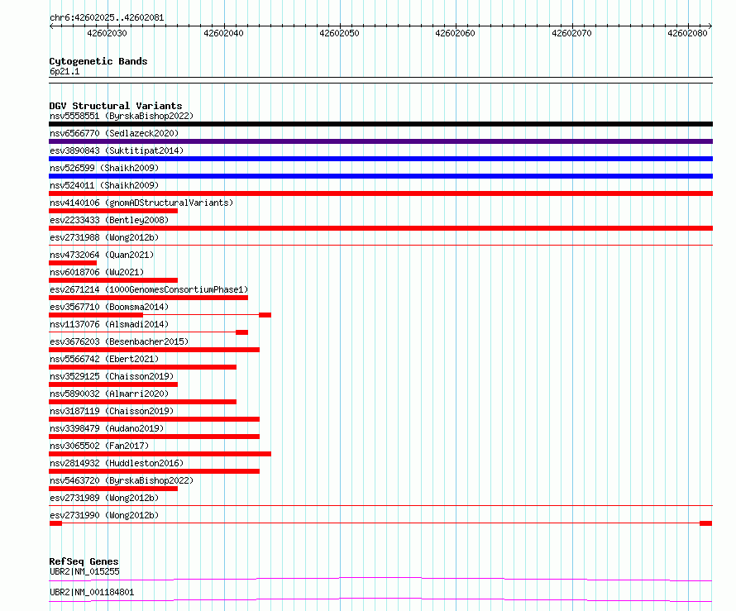Image resolution: width=736 pixels, height=611 pixels.
Task: Select the left end block of esv2731990
Action: [55, 523]
